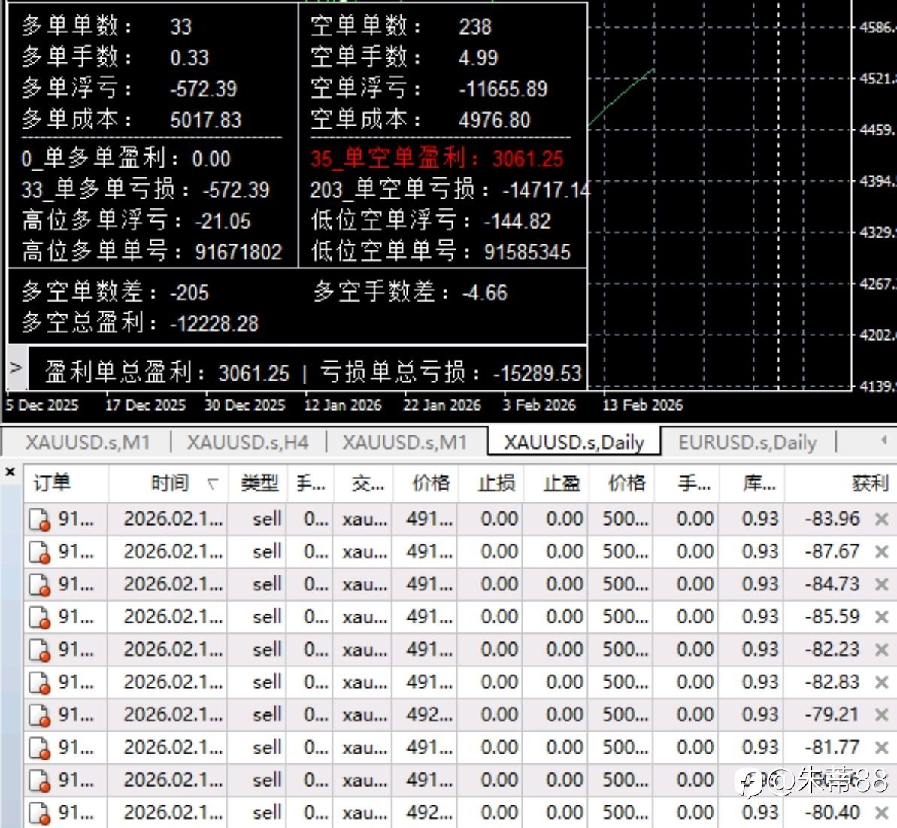Close the sell order showing -82.23 profit

click(x=881, y=650)
